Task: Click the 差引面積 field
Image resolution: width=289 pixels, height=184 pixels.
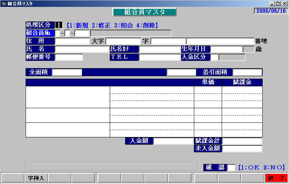Action: click(x=247, y=72)
